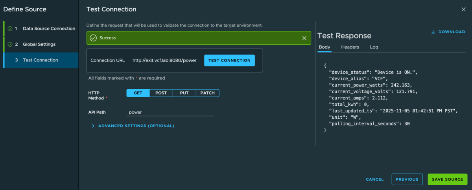Screen dimensions: 472x190
Task: Close the Test Connection dialog
Action: [x=463, y=9]
